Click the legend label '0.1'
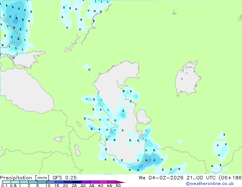The width and height of the screenshot is (242, 187). 4,185
